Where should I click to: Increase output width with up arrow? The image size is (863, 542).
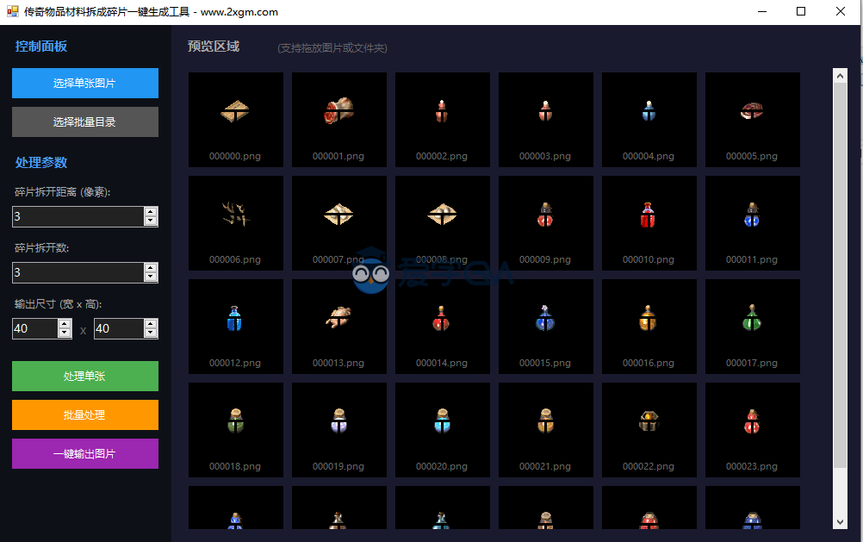pyautogui.click(x=65, y=324)
